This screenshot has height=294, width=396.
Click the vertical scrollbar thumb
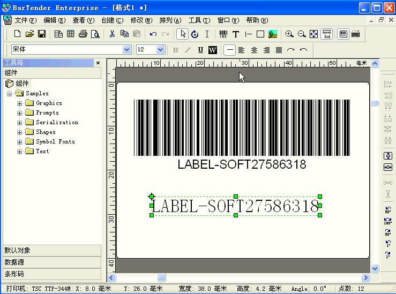click(375, 103)
